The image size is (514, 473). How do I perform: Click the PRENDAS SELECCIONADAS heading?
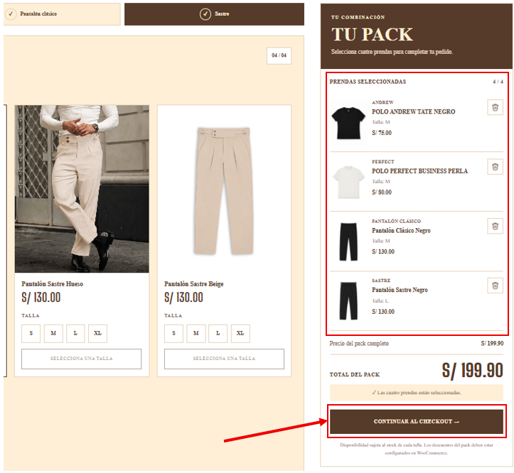368,82
